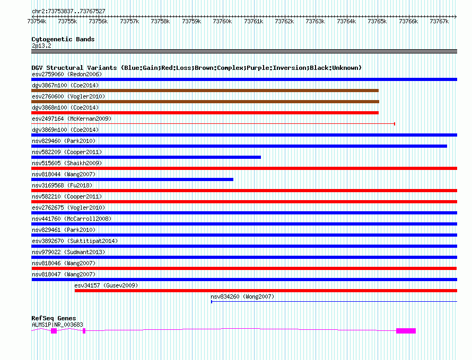472x360 pixels.
Task: Click the red bar for nsv818046
Action: coord(244,268)
